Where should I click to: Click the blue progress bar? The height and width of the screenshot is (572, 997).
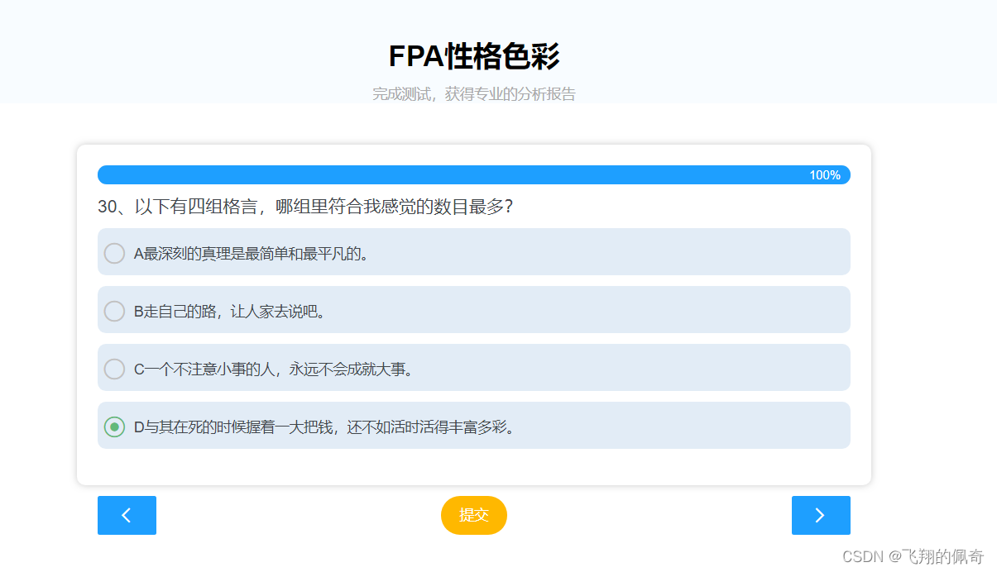447,174
